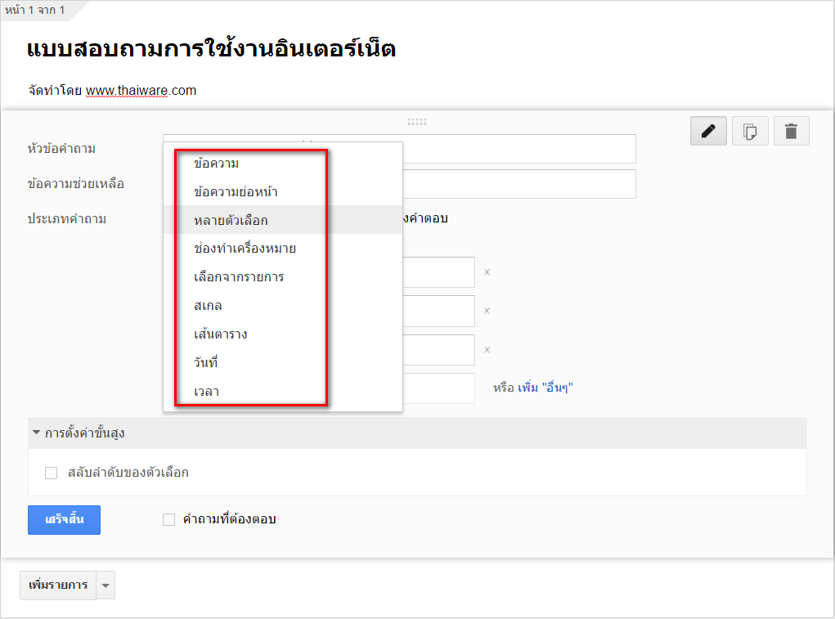Click the duplicate question icon

(750, 131)
